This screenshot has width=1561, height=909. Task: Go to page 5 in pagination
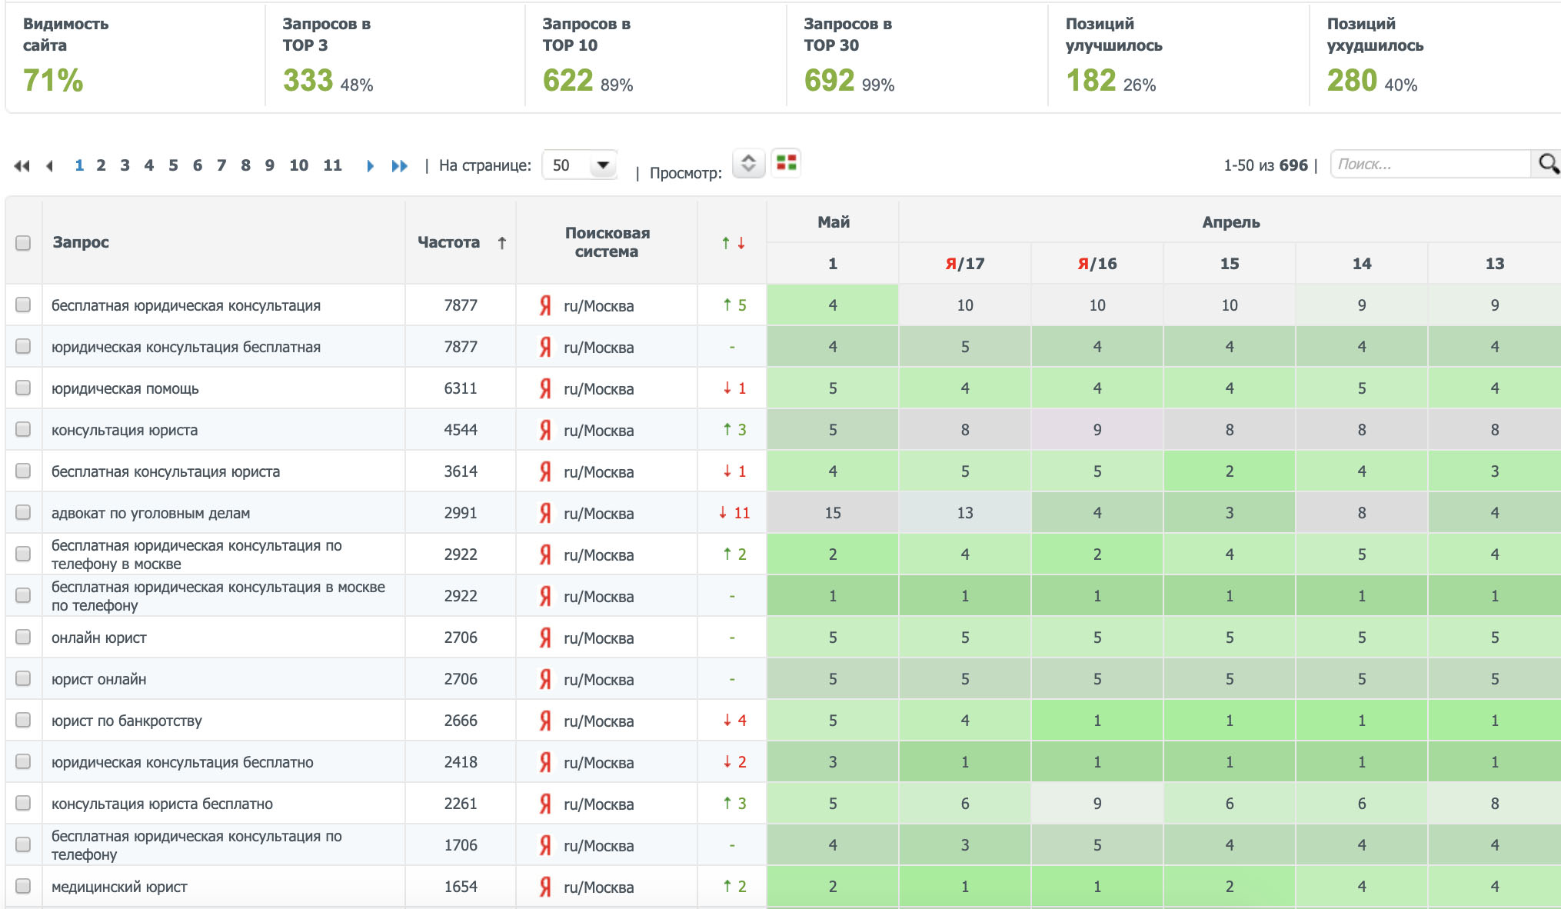click(x=173, y=165)
